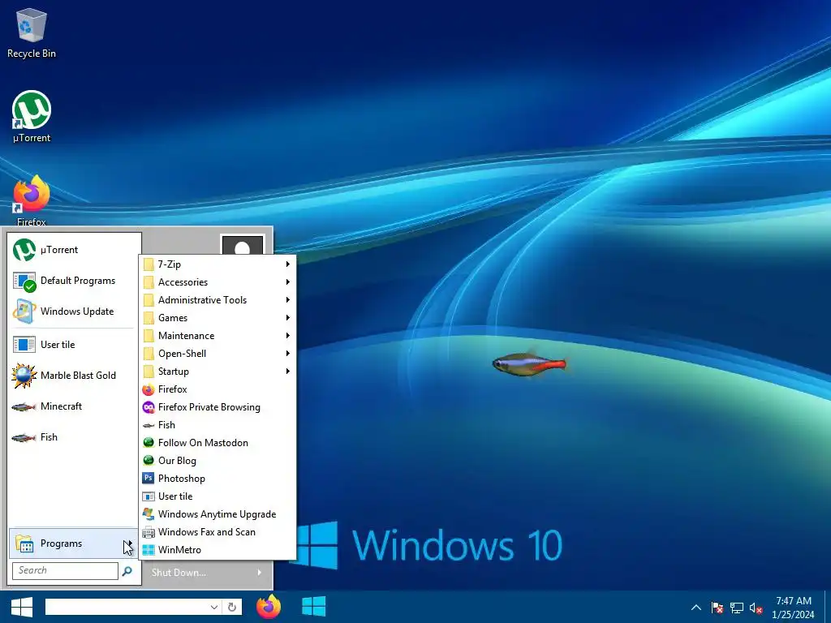This screenshot has height=623, width=831.
Task: Expand Shut Down options arrow
Action: click(259, 573)
